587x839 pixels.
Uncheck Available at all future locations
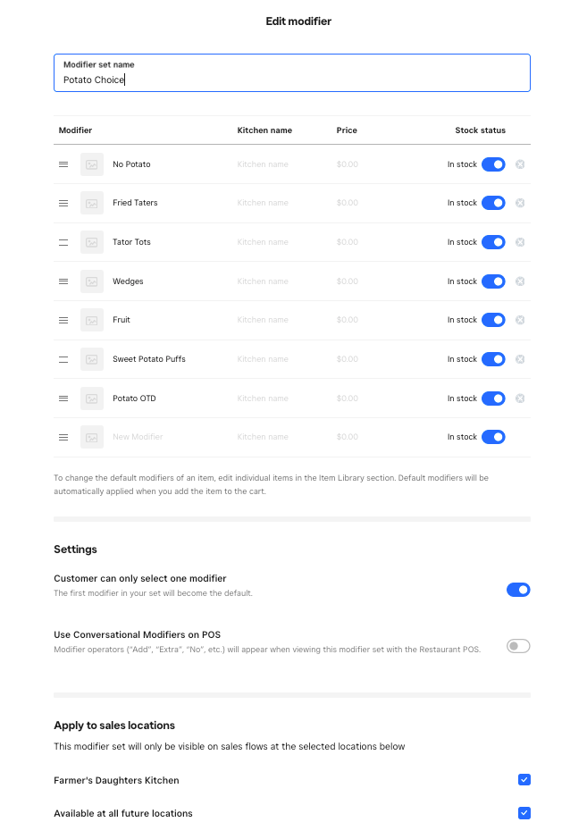pos(524,813)
